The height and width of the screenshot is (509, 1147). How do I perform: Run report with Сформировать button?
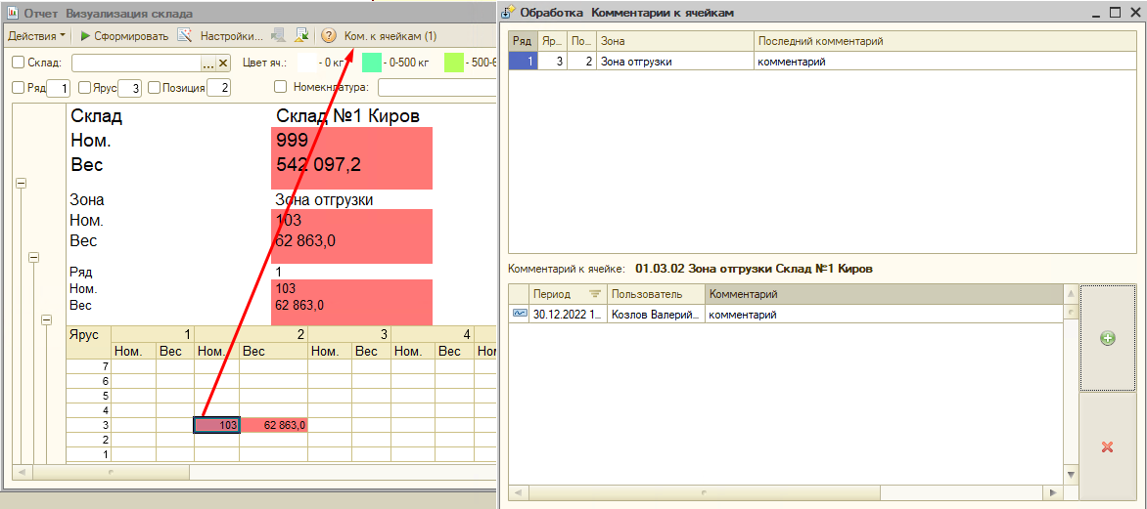click(x=123, y=35)
